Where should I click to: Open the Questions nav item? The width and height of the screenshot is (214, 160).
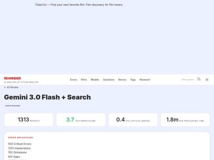click(x=109, y=79)
